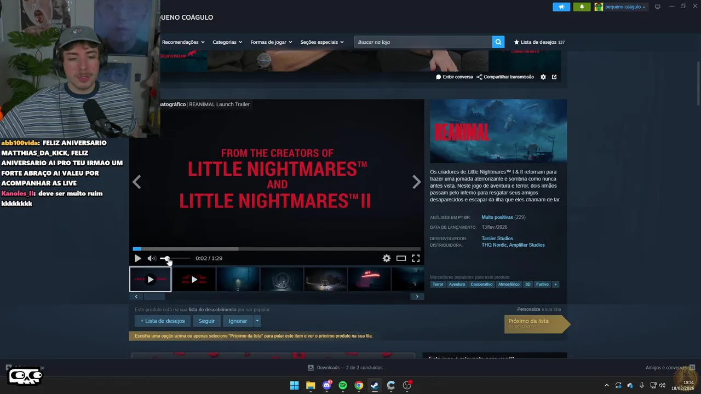Click the blue announcements megaphone button

click(x=561, y=7)
